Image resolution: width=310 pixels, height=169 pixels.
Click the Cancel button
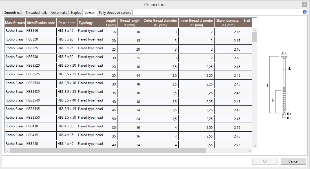[293, 161]
